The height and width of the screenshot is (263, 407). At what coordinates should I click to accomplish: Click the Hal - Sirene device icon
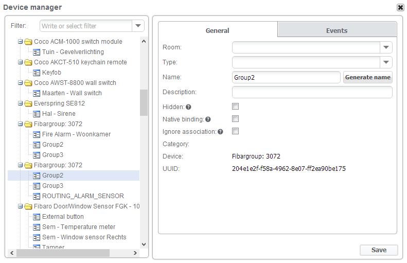point(37,114)
